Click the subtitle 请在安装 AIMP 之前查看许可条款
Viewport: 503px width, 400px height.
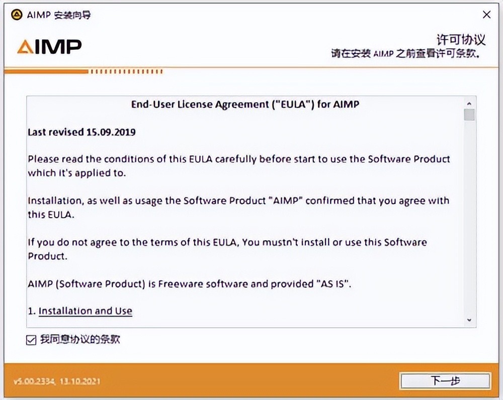(x=407, y=53)
